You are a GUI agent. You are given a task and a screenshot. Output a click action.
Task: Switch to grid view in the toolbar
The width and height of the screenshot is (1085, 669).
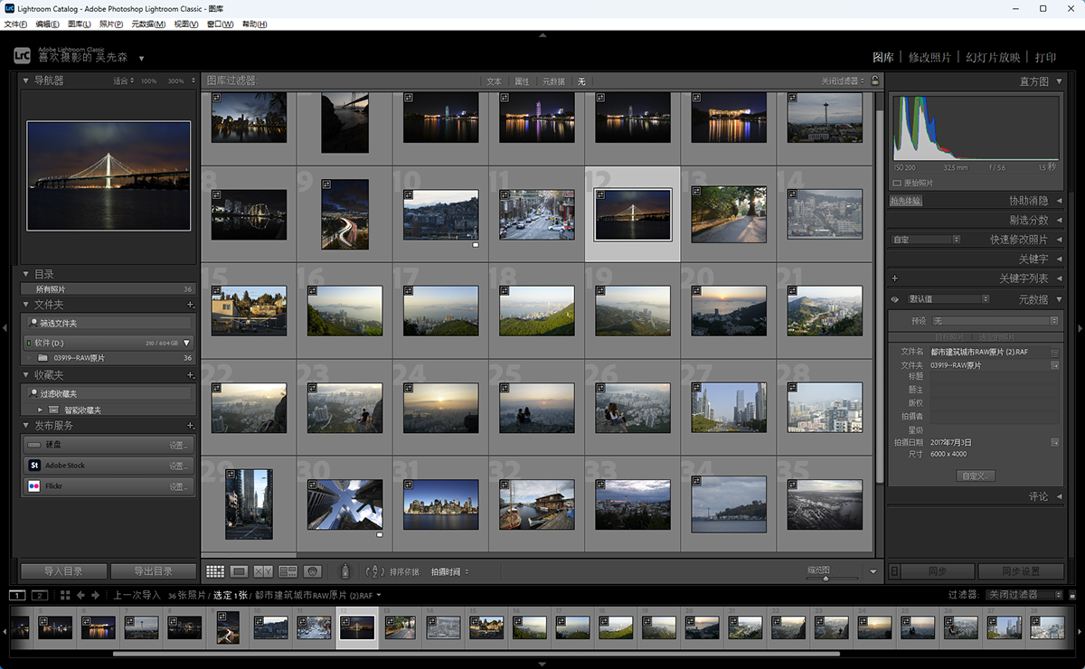pyautogui.click(x=215, y=571)
